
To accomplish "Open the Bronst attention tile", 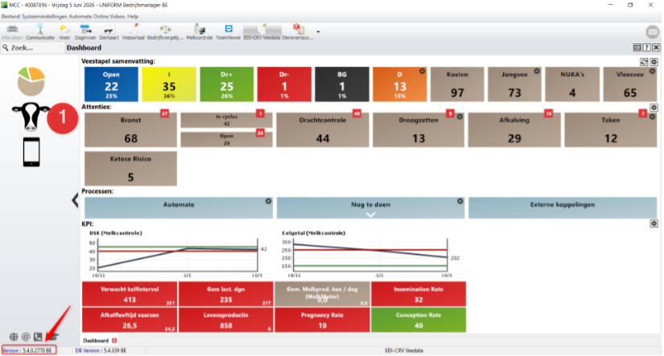I will tap(130, 130).
